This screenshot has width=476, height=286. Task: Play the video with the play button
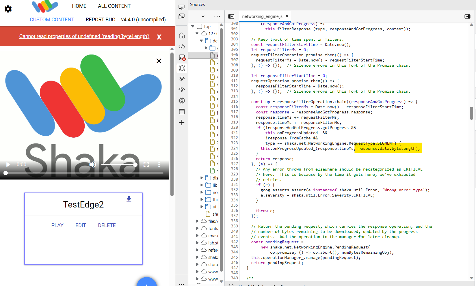pos(8,165)
